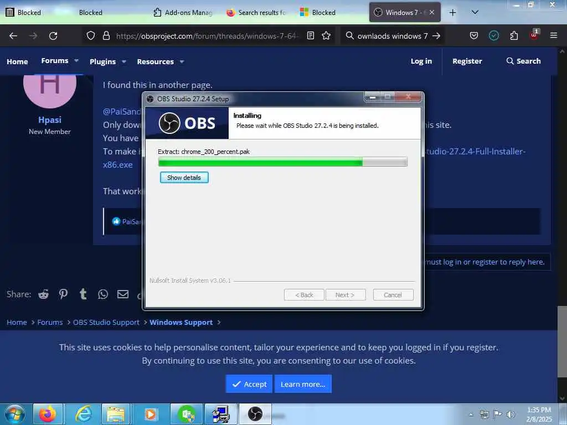Expand the Resources dropdown arrow

[x=182, y=61]
